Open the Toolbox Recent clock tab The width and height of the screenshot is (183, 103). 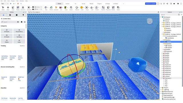(17, 15)
